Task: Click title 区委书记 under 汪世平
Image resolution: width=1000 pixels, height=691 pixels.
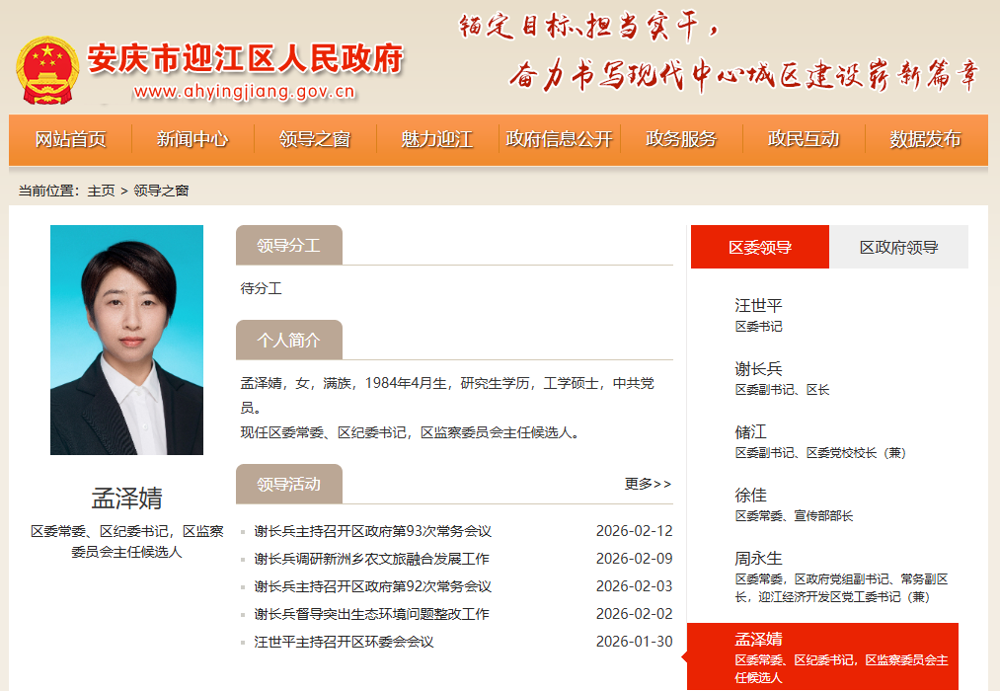Action: coord(758,327)
